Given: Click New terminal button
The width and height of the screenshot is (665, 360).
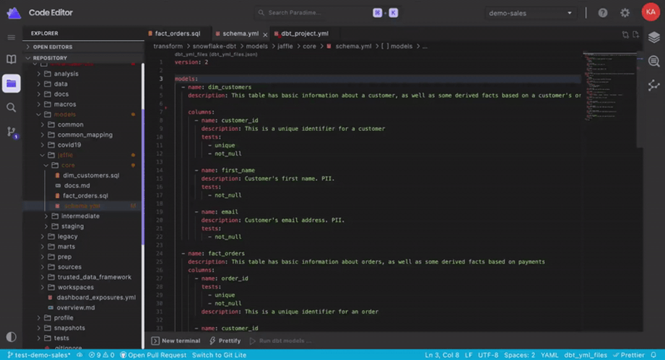Looking at the screenshot, I should click(x=176, y=341).
